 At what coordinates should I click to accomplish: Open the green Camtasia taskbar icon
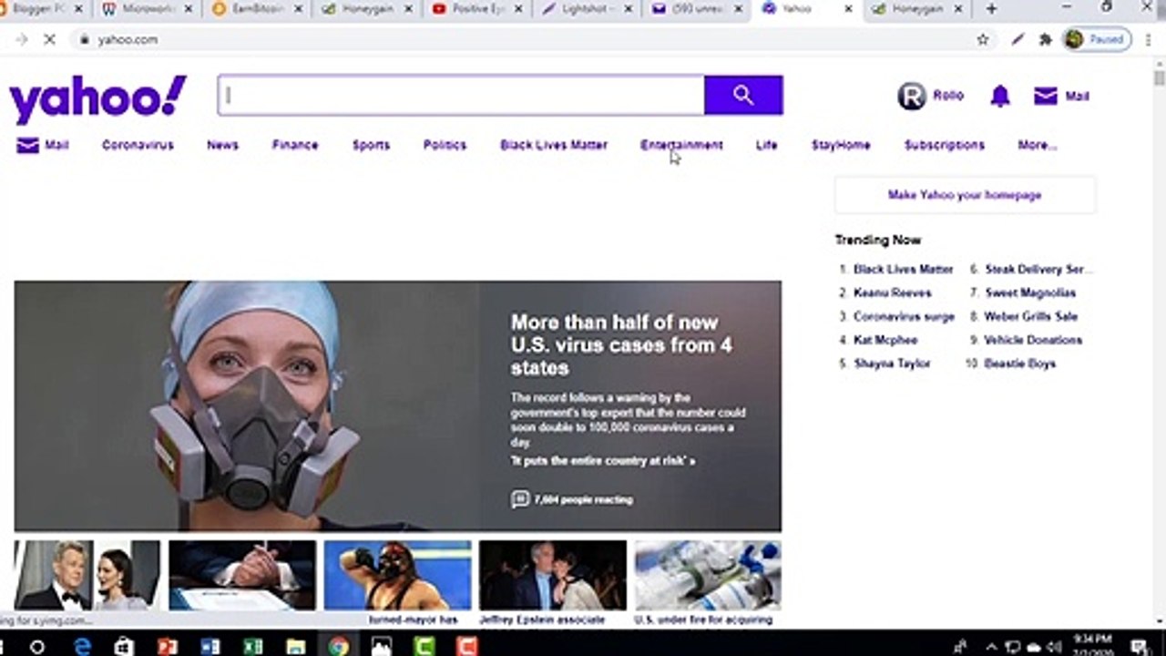[x=424, y=647]
